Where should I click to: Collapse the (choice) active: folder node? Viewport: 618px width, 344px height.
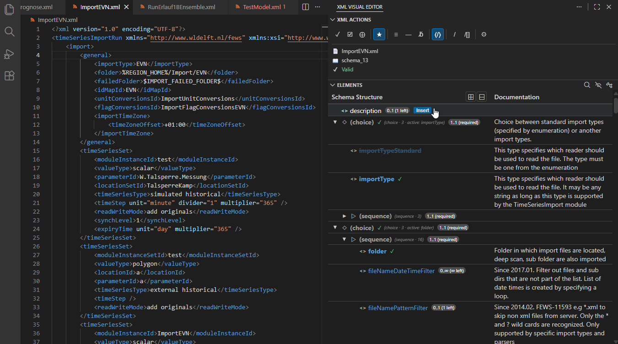[335, 228]
